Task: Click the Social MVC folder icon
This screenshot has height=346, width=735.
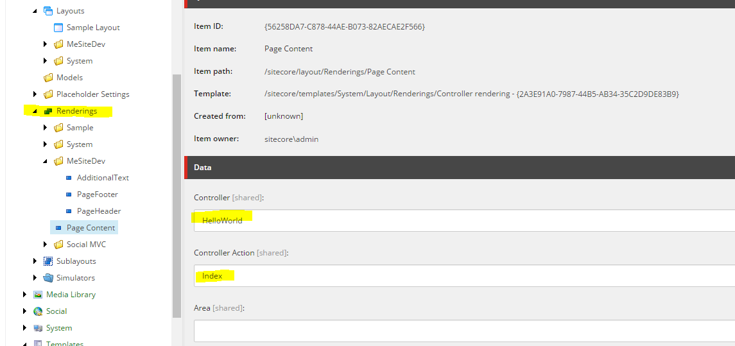Action: point(58,245)
